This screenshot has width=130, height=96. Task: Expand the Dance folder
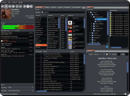tap(90, 33)
